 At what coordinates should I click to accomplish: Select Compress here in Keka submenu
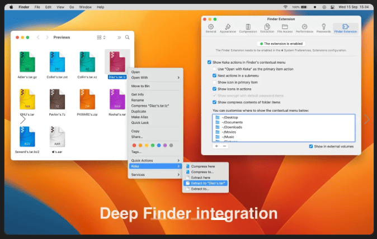tap(205, 166)
